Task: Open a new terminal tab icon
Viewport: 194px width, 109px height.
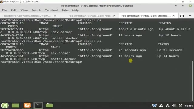Action: [182, 16]
